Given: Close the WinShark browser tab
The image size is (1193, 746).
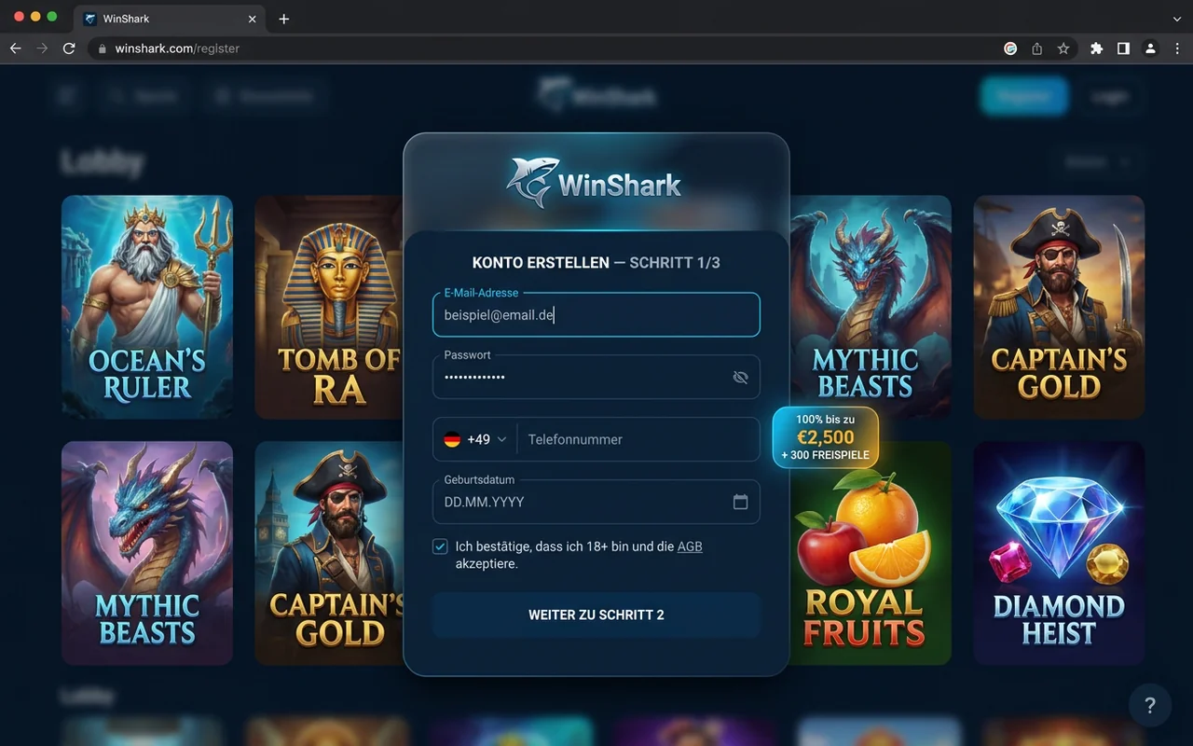Looking at the screenshot, I should (252, 19).
